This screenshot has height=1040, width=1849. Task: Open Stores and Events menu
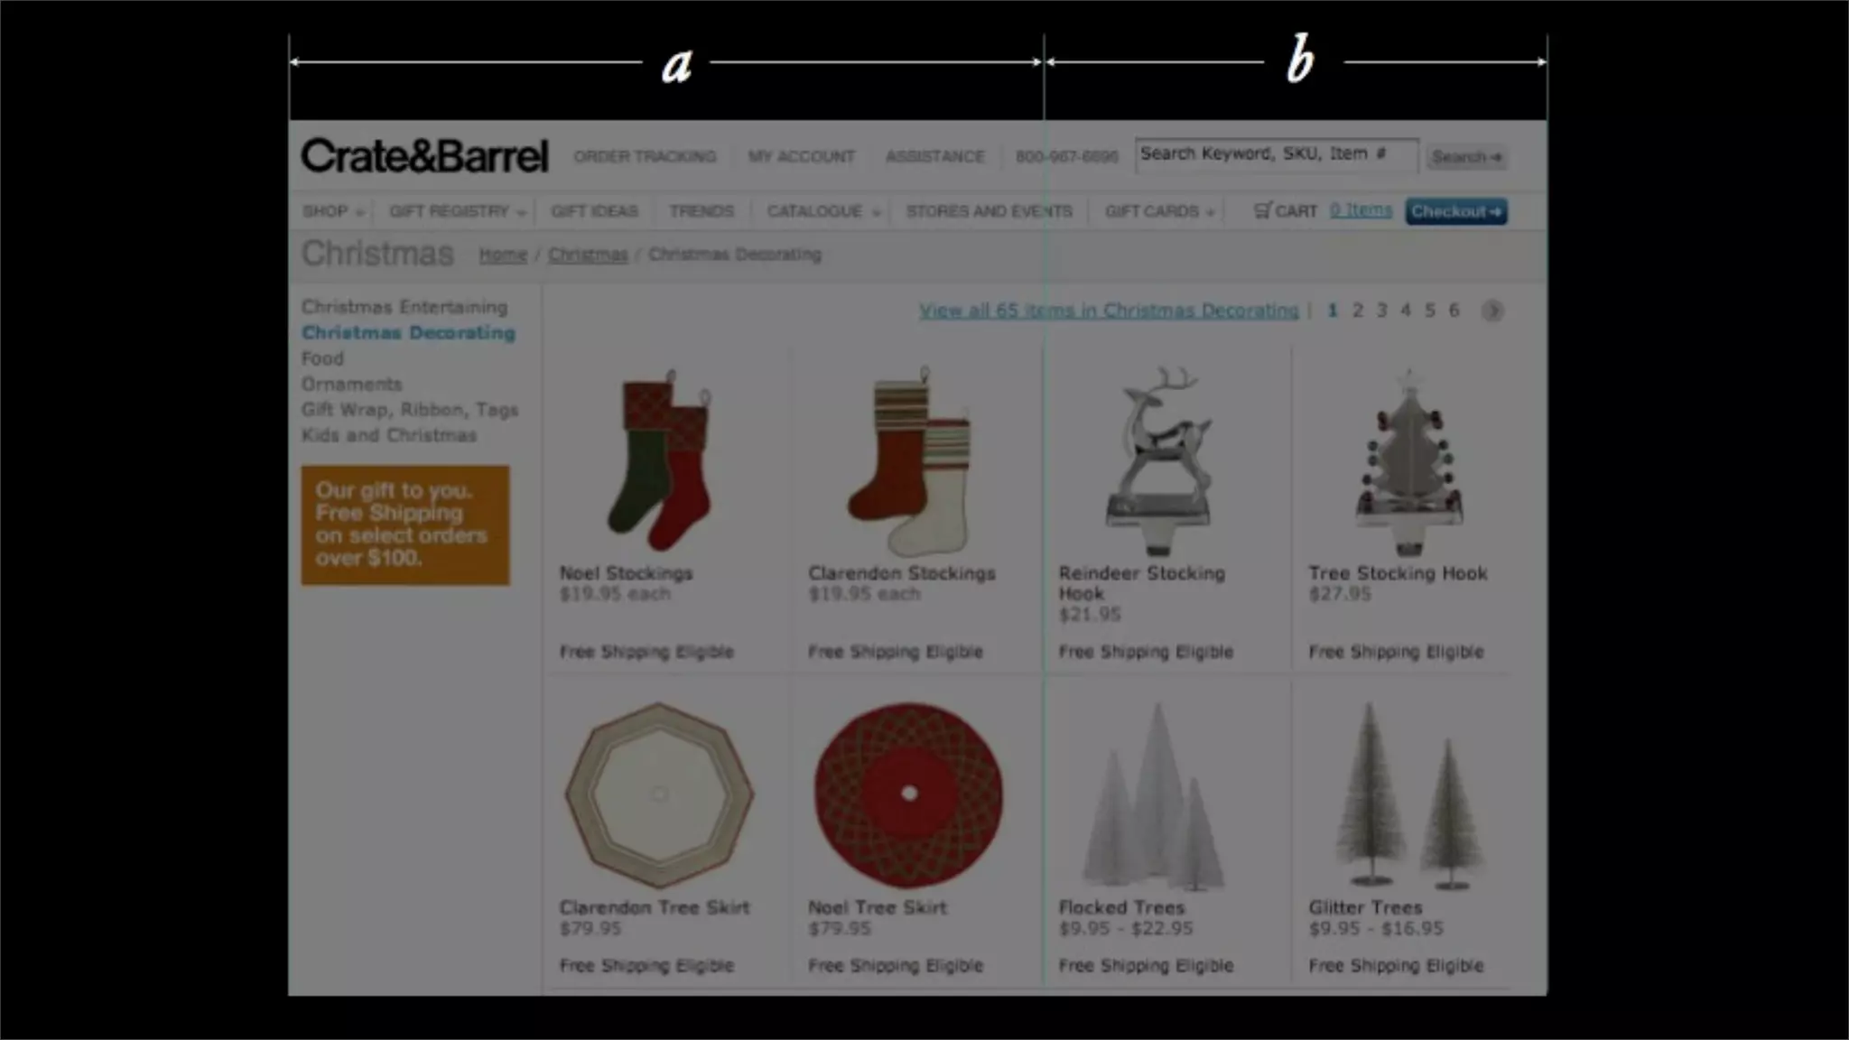(989, 211)
